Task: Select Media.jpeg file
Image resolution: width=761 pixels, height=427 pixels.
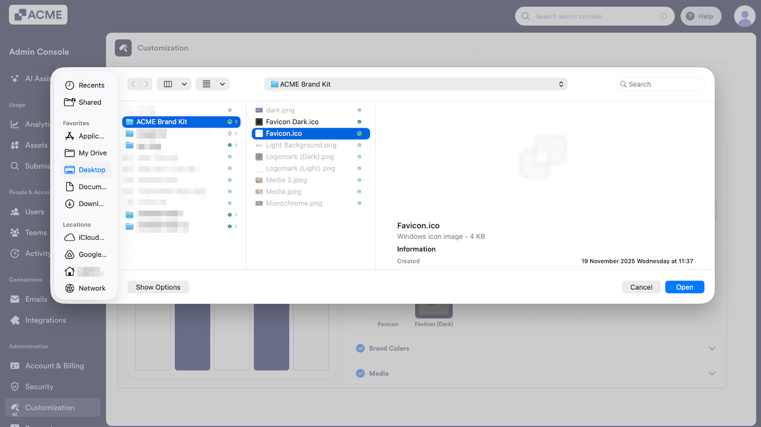Action: click(x=311, y=192)
